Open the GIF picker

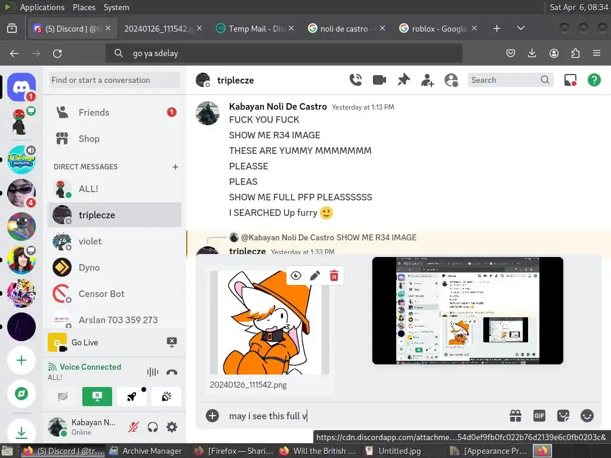click(539, 416)
